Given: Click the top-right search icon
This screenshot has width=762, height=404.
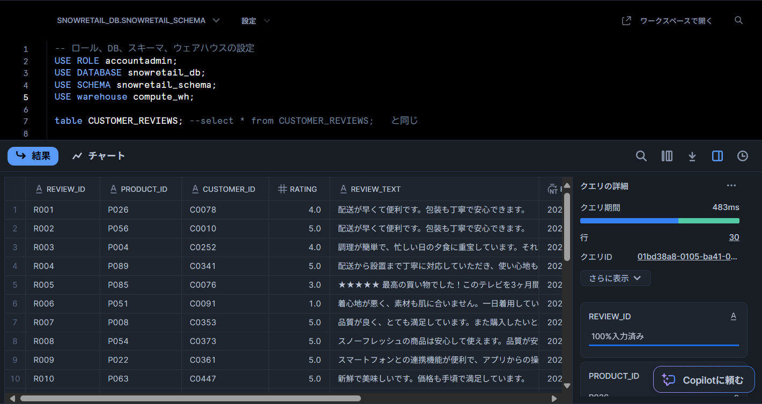Looking at the screenshot, I should point(738,20).
